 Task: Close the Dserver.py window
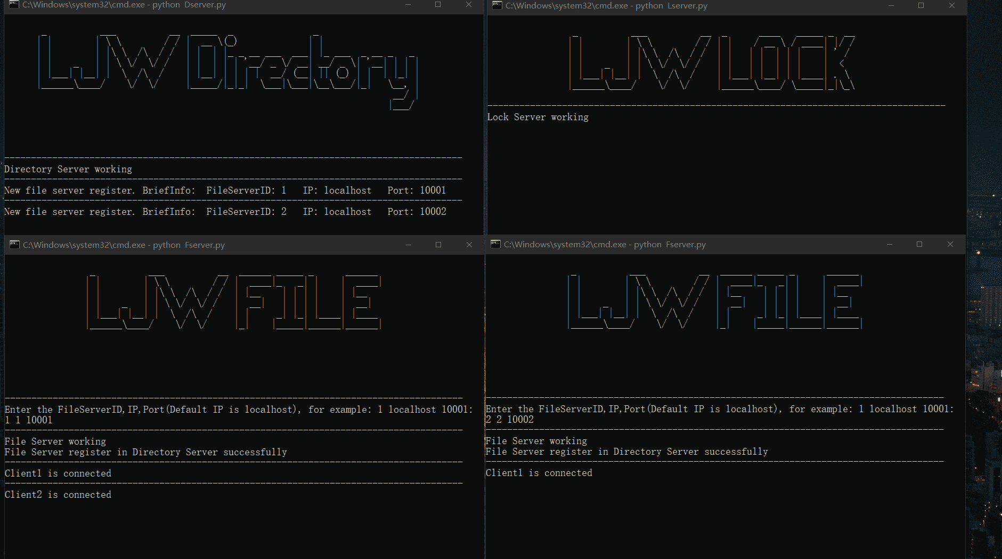pyautogui.click(x=469, y=5)
